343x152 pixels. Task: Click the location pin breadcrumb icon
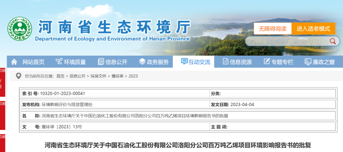tap(18, 76)
